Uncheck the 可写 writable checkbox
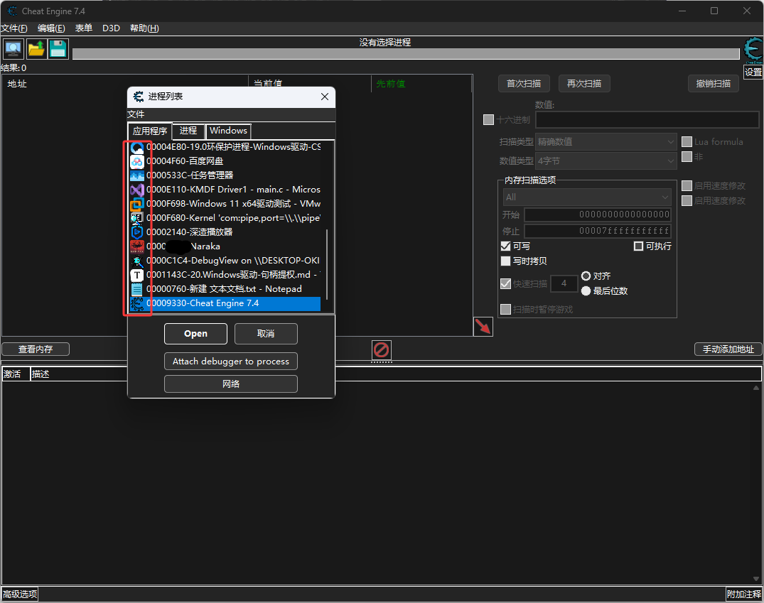 pos(506,246)
